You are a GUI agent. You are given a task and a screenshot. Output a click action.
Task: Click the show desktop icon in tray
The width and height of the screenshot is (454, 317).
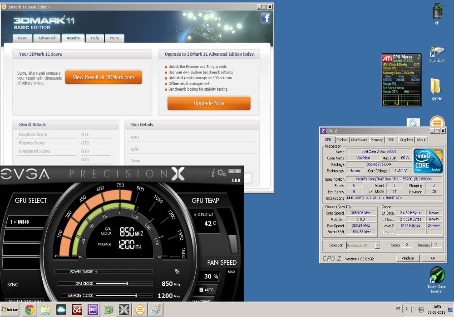point(450,309)
